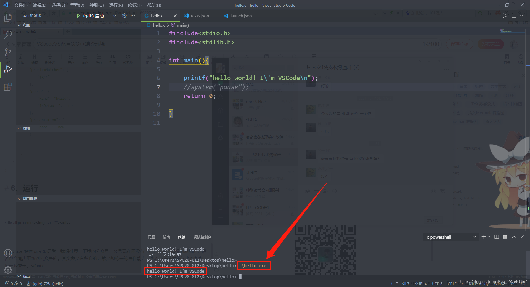Open launch.json via the debug gear icon
Screen dimensions: 530x287
(x=124, y=16)
